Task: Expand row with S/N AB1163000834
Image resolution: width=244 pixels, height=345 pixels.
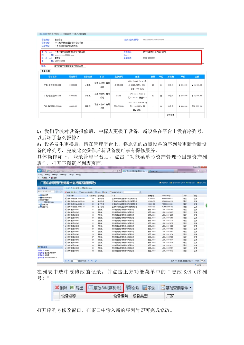Action: tap(65, 204)
